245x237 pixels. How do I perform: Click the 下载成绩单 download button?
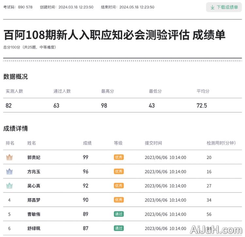[224, 7]
